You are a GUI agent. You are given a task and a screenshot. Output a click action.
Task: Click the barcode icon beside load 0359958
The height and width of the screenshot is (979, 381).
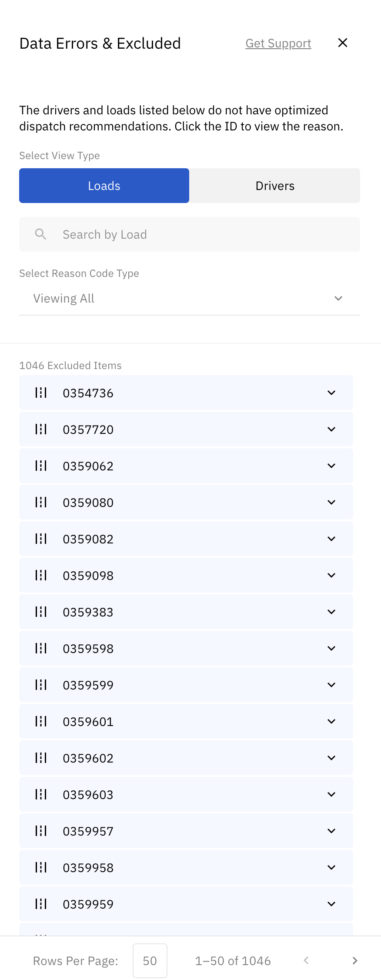(41, 868)
